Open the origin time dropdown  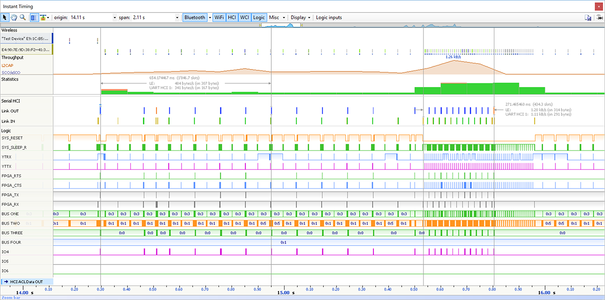tap(115, 18)
